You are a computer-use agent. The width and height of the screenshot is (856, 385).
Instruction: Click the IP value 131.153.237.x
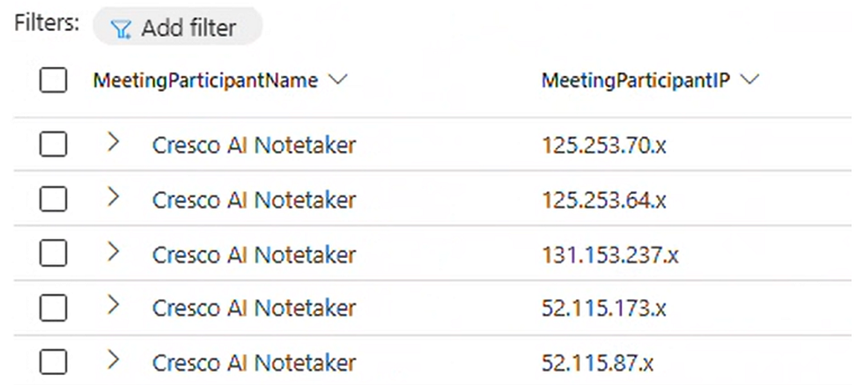(x=609, y=255)
